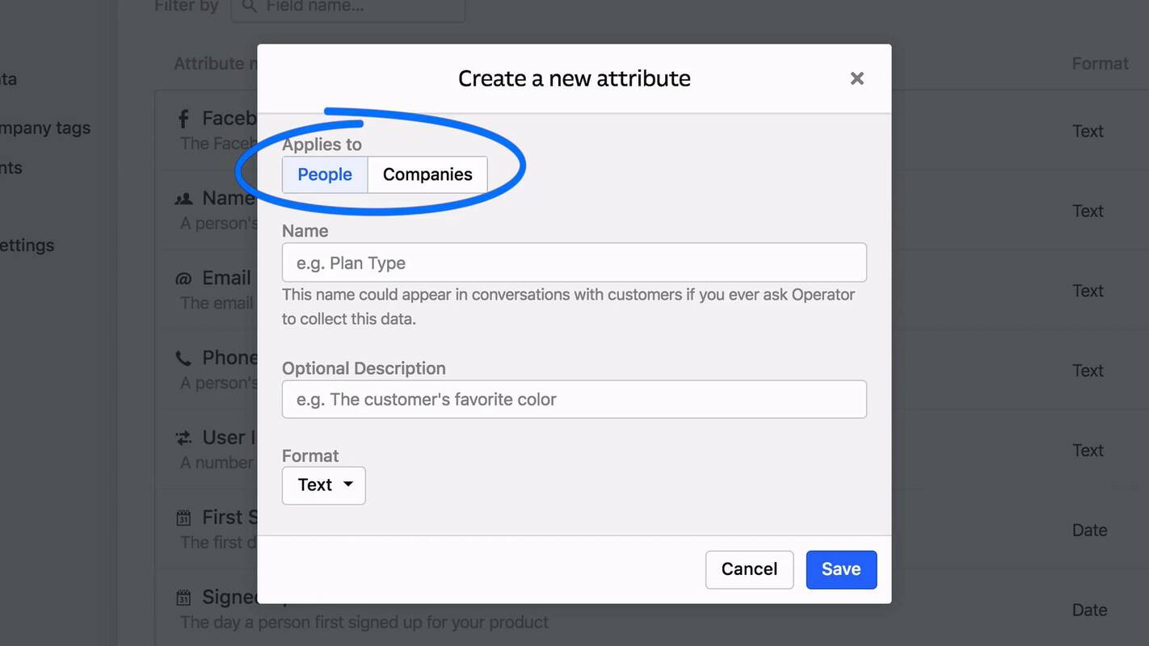Open the Format dropdown showing Text

point(323,484)
